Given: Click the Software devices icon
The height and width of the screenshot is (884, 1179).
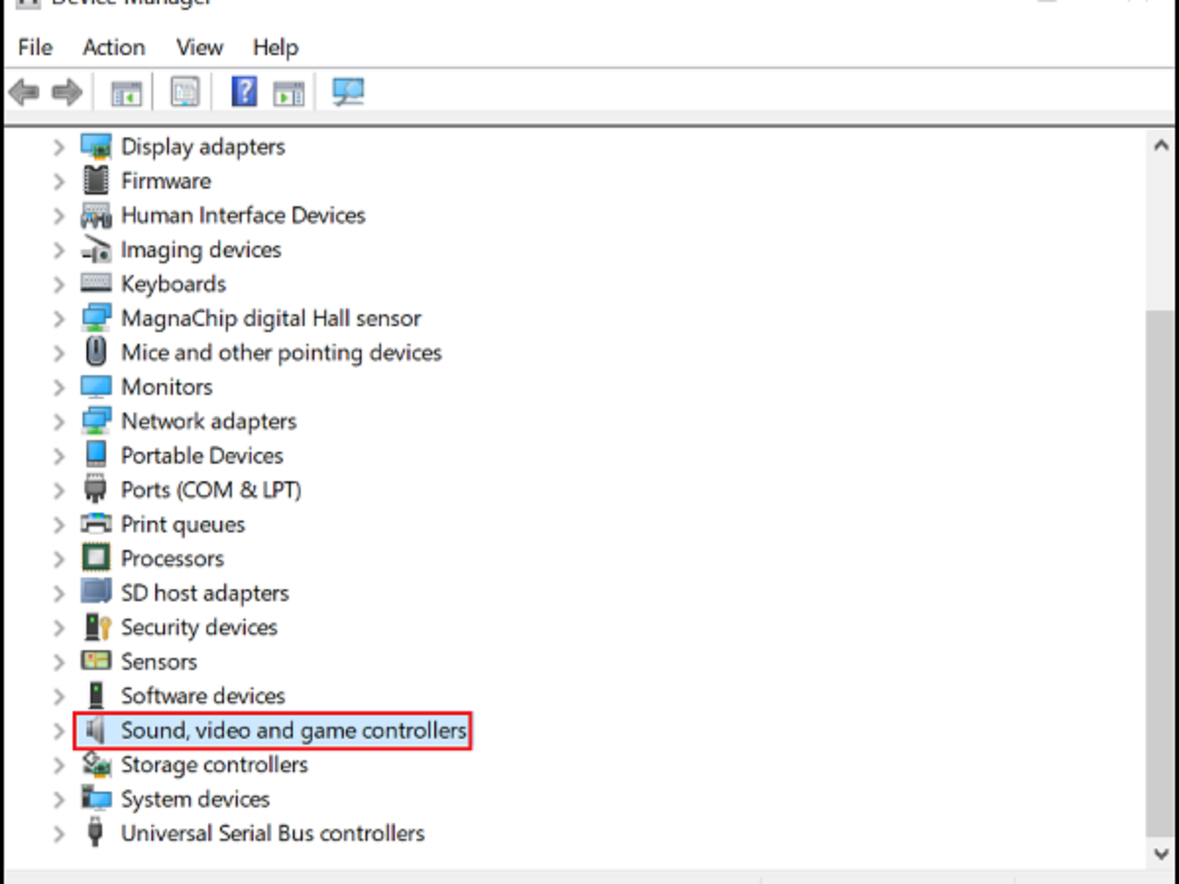Looking at the screenshot, I should [96, 695].
